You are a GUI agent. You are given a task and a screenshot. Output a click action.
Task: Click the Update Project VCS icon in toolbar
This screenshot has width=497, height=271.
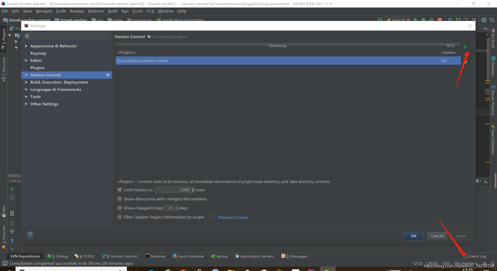point(450,20)
